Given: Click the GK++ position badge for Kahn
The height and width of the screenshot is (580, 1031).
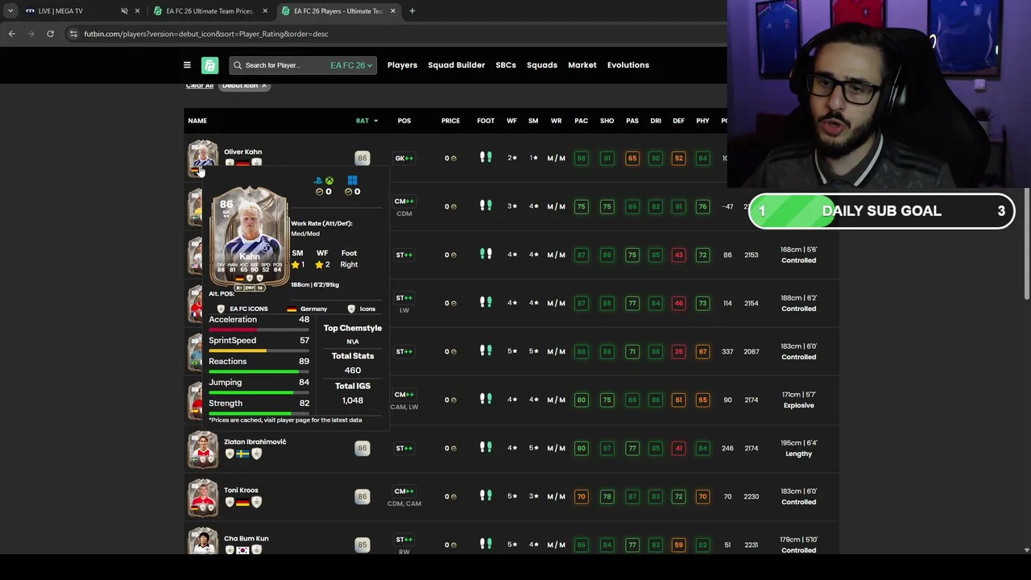Looking at the screenshot, I should point(404,158).
